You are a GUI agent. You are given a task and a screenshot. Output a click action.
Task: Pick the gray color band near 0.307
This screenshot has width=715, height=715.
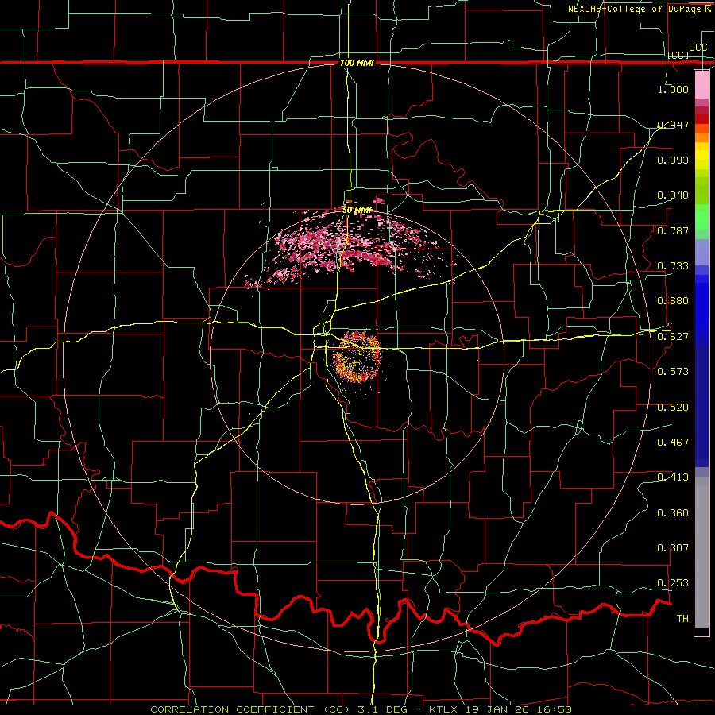(x=701, y=552)
